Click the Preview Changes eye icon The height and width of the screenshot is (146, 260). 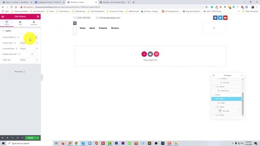pyautogui.click(x=22, y=138)
